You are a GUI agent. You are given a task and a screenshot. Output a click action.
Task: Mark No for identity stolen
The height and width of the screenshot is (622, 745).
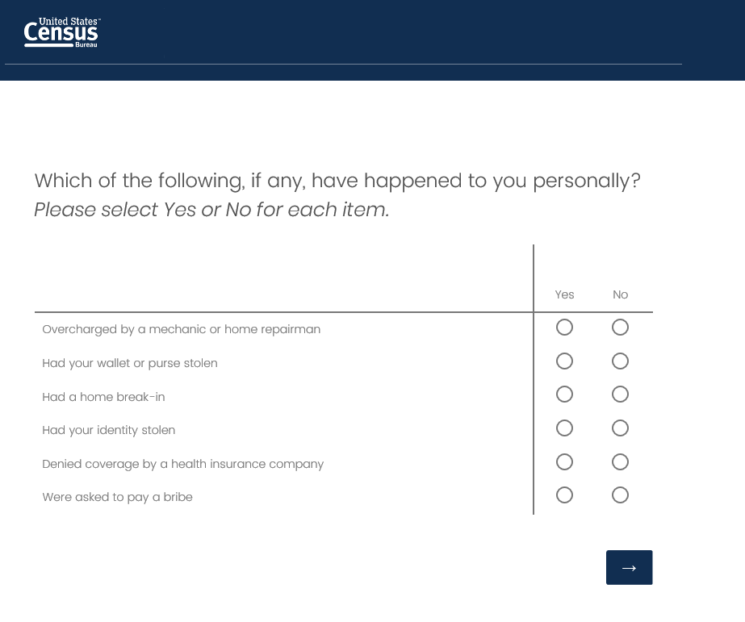pyautogui.click(x=620, y=428)
